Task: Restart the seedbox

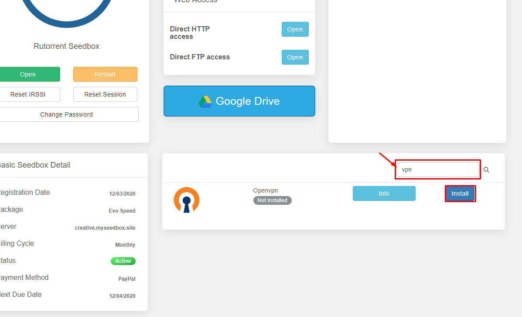Action: point(105,74)
